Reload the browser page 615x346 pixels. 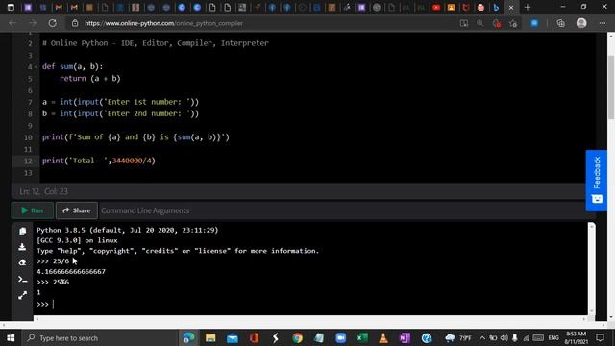click(52, 23)
